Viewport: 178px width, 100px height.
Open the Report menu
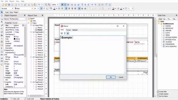12,1
